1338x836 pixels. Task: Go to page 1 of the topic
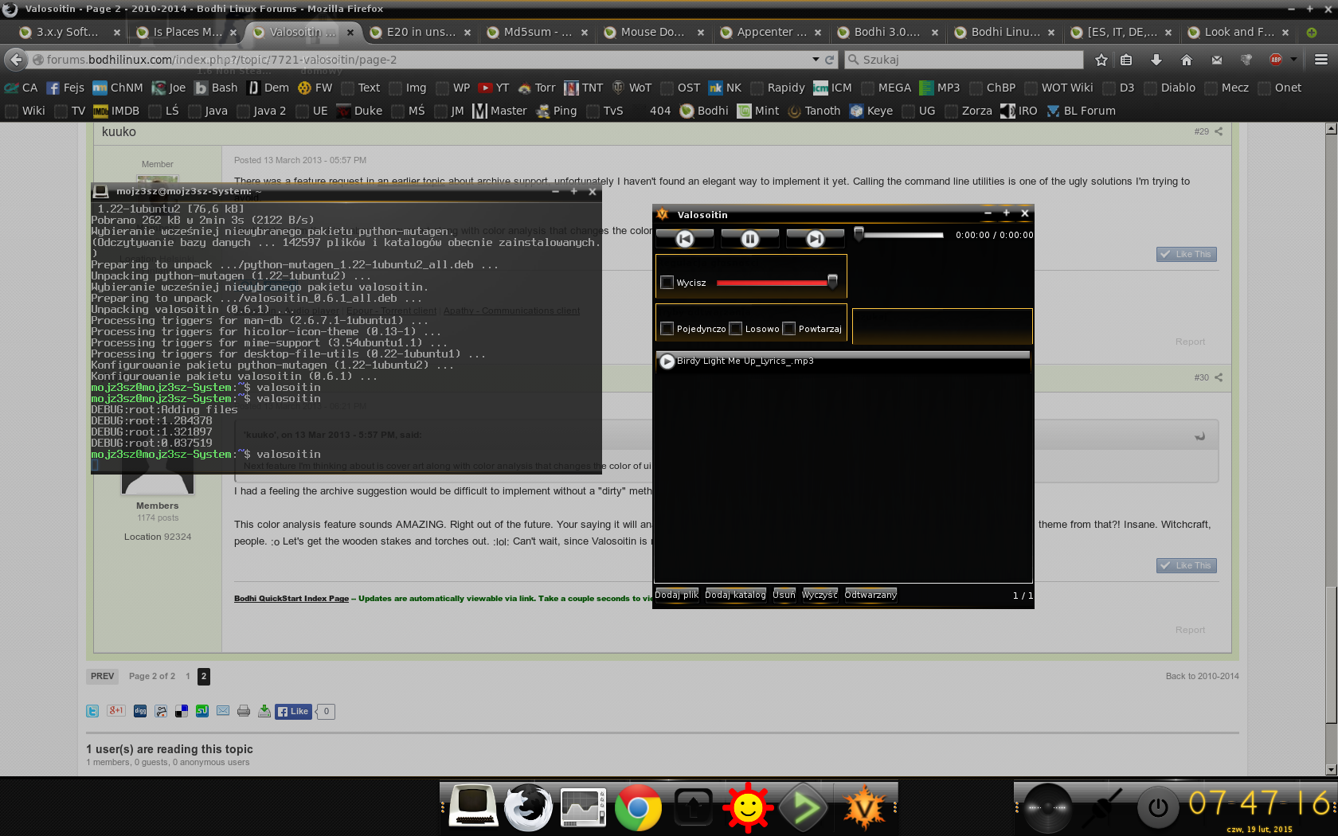coord(188,676)
